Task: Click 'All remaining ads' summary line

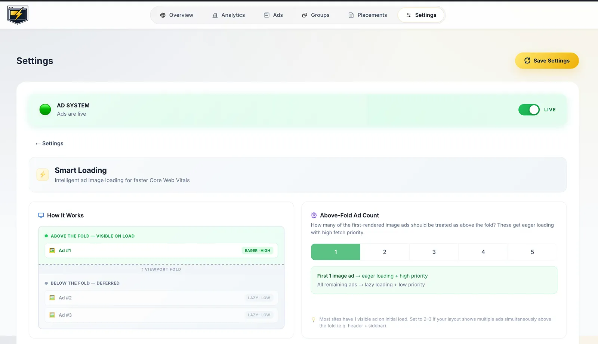Action: point(371,285)
